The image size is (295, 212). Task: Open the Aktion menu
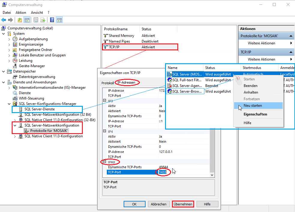(x=21, y=13)
